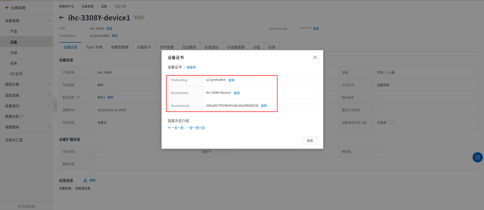Copy the ProductKey in the dialog
484x210 pixels.
[231, 80]
